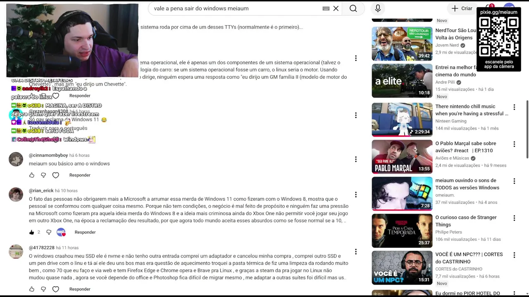Viewport: 529px width, 297px height.
Task: Click @rian_erick's profile avatar
Action: click(16, 195)
